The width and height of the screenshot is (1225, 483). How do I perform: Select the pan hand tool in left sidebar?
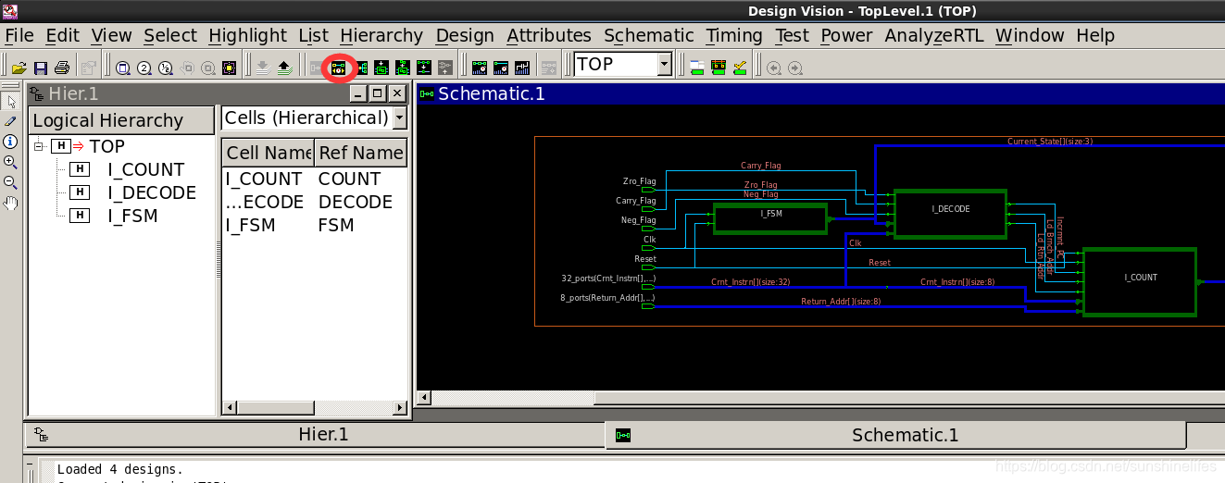click(x=11, y=203)
